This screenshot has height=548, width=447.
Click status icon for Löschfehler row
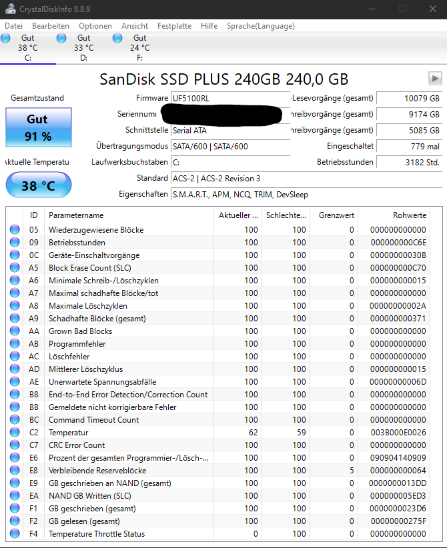15,356
